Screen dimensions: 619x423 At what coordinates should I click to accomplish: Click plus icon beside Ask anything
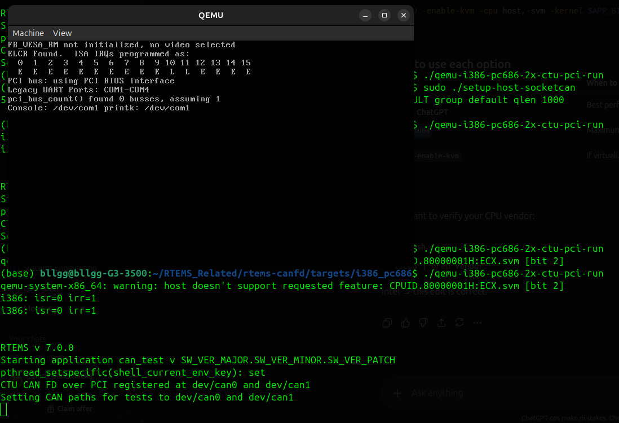(397, 393)
